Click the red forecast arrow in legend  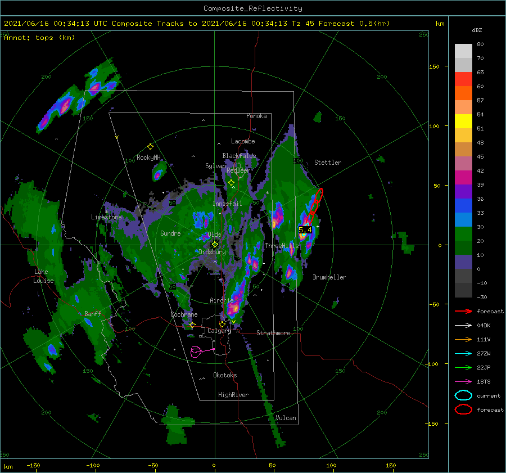[x=463, y=311]
